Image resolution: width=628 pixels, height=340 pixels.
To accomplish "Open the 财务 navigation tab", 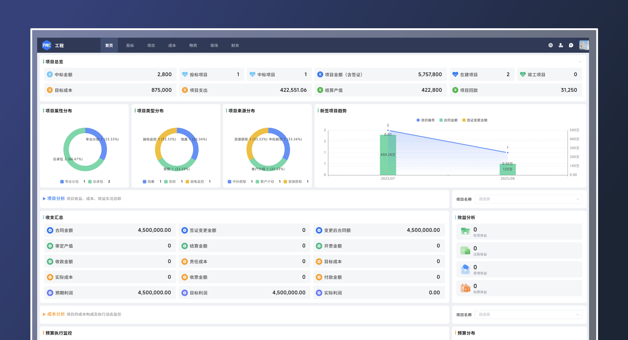I will 235,45.
